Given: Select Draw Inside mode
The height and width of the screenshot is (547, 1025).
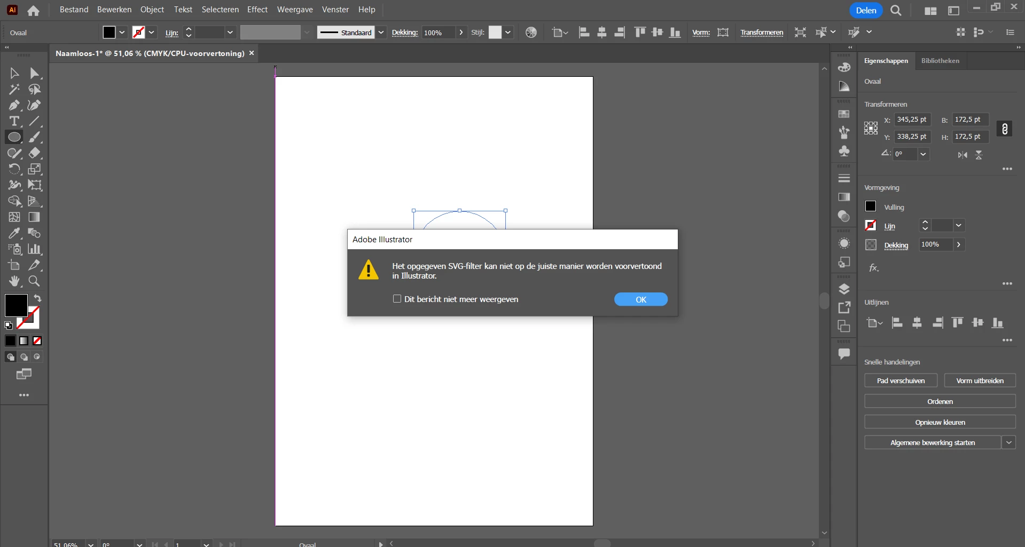Looking at the screenshot, I should coord(37,357).
